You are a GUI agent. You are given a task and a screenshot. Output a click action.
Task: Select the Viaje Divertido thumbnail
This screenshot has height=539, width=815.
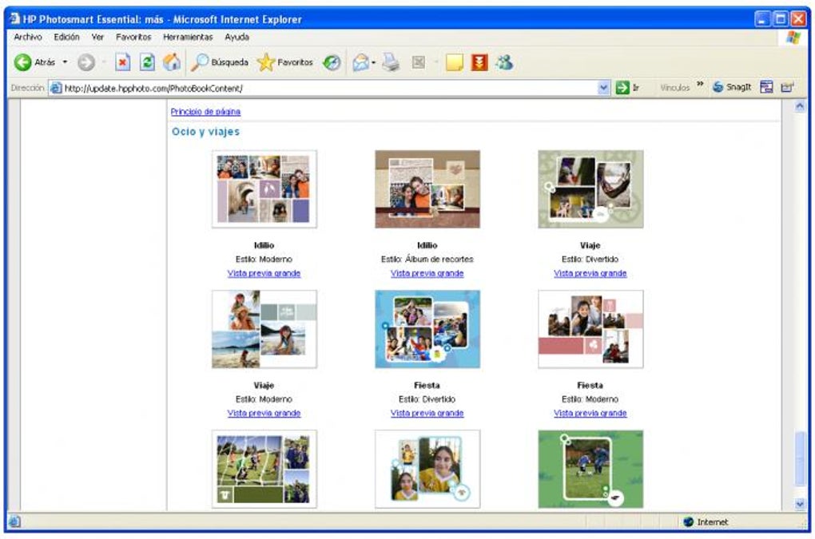tap(590, 189)
